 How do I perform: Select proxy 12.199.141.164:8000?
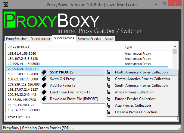coord(24,64)
